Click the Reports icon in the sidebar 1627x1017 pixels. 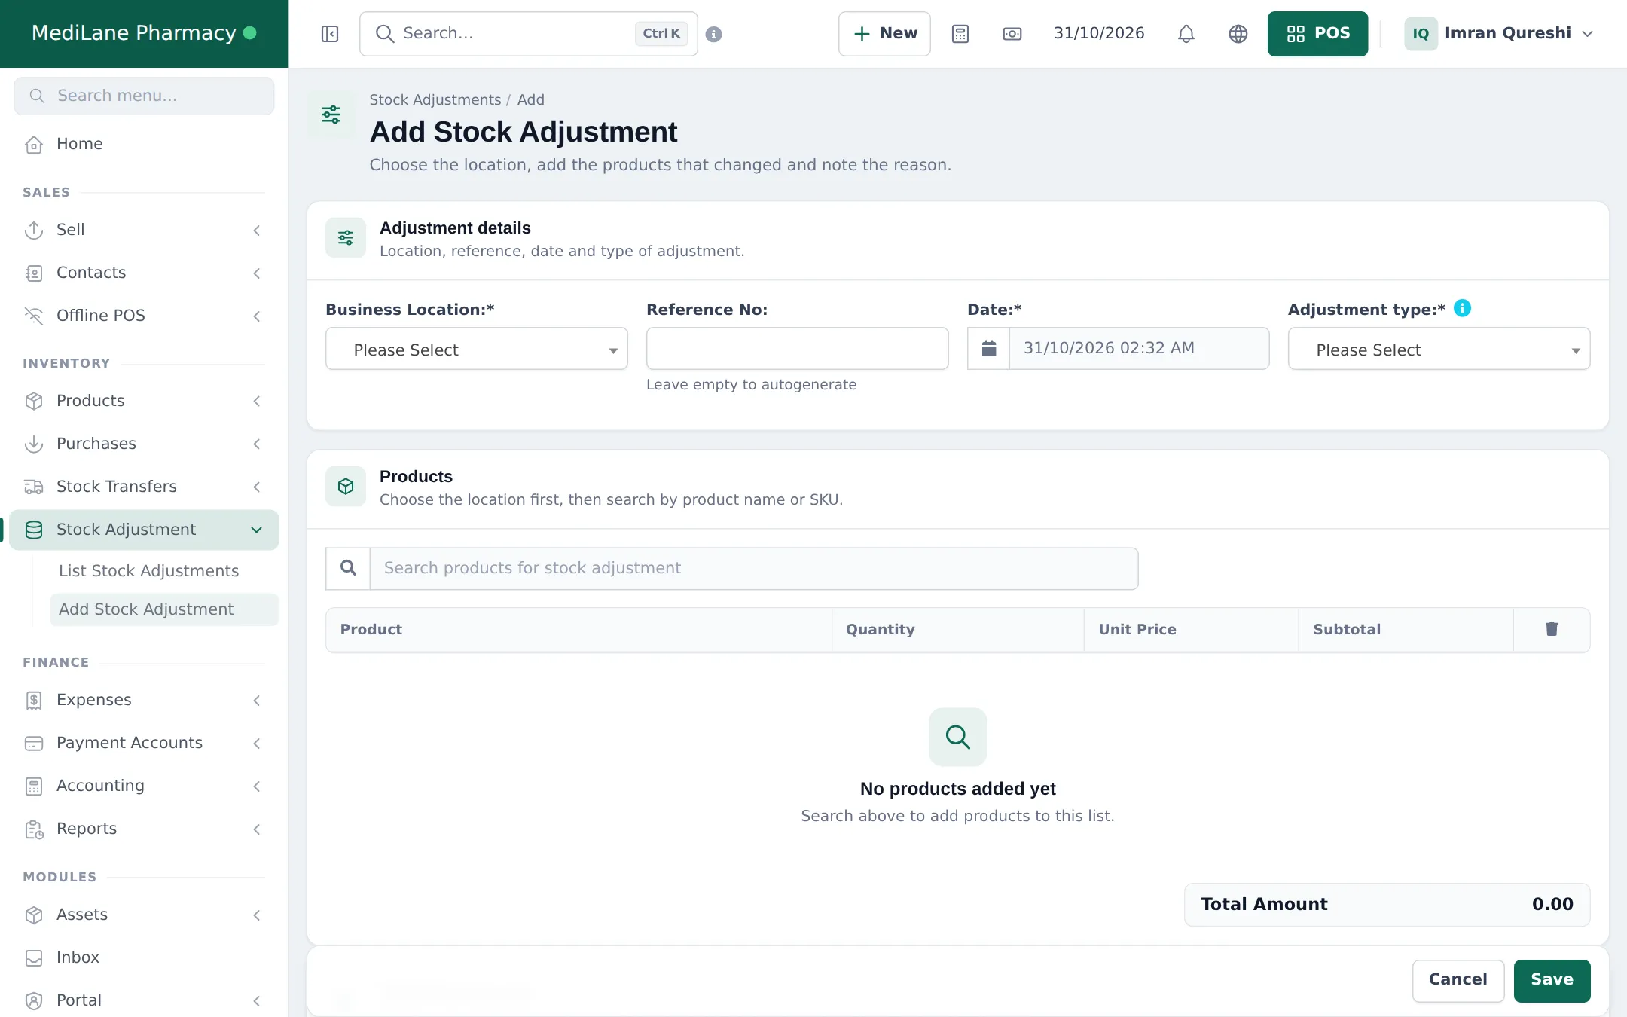pyautogui.click(x=34, y=829)
